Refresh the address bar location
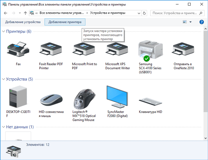The width and height of the screenshot is (208, 160). click(x=144, y=13)
